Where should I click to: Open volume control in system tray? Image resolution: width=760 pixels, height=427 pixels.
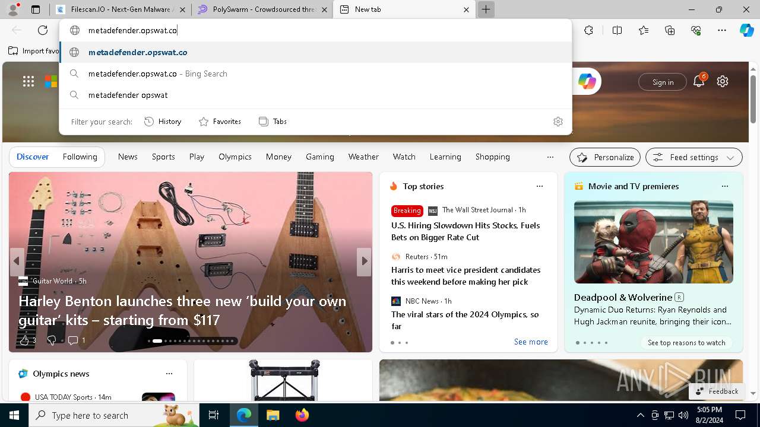click(683, 415)
